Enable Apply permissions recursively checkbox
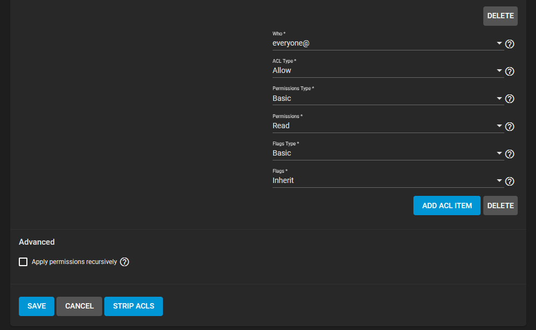536x330 pixels. 23,262
